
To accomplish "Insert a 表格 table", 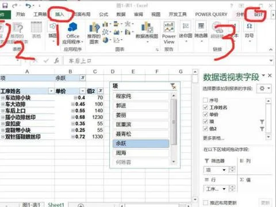I will tap(36, 30).
